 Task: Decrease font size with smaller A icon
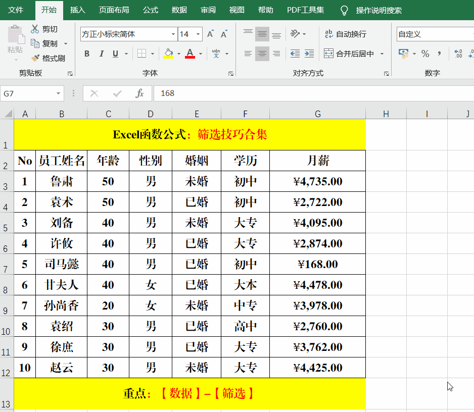[224, 34]
